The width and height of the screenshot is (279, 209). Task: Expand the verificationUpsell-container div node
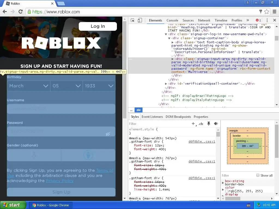tap(166, 84)
